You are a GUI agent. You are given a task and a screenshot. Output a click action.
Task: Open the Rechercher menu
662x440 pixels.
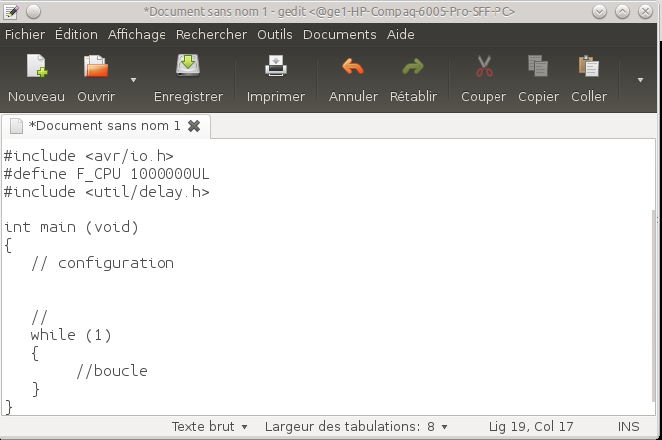pos(211,34)
